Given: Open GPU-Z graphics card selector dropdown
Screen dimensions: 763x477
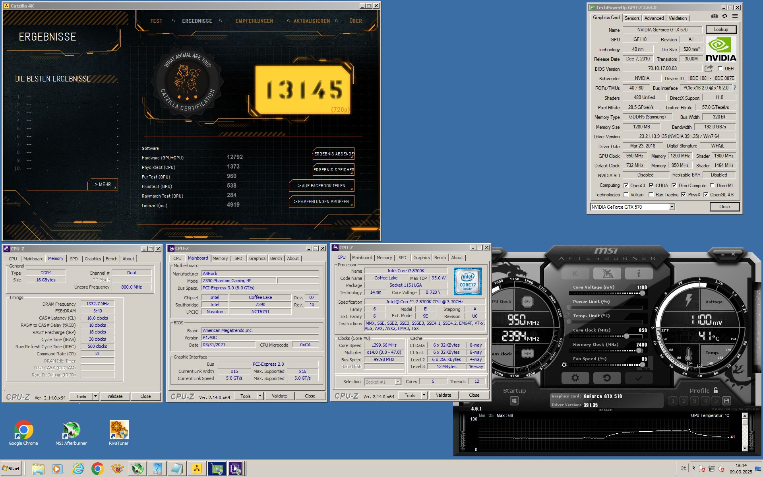Looking at the screenshot, I should (x=672, y=207).
